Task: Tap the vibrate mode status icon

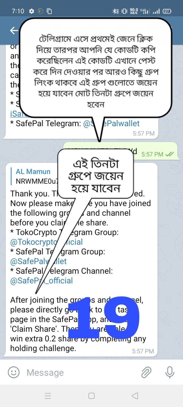Action: coord(124,11)
